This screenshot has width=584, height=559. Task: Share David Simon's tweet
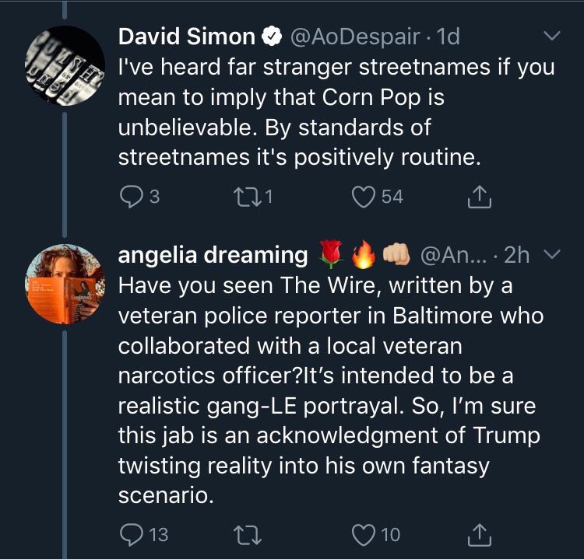pos(479,197)
